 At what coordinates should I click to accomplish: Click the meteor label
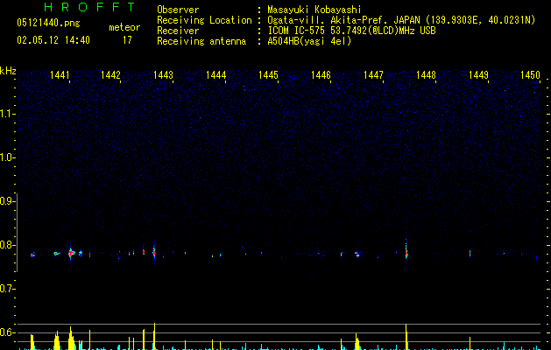pyautogui.click(x=124, y=27)
